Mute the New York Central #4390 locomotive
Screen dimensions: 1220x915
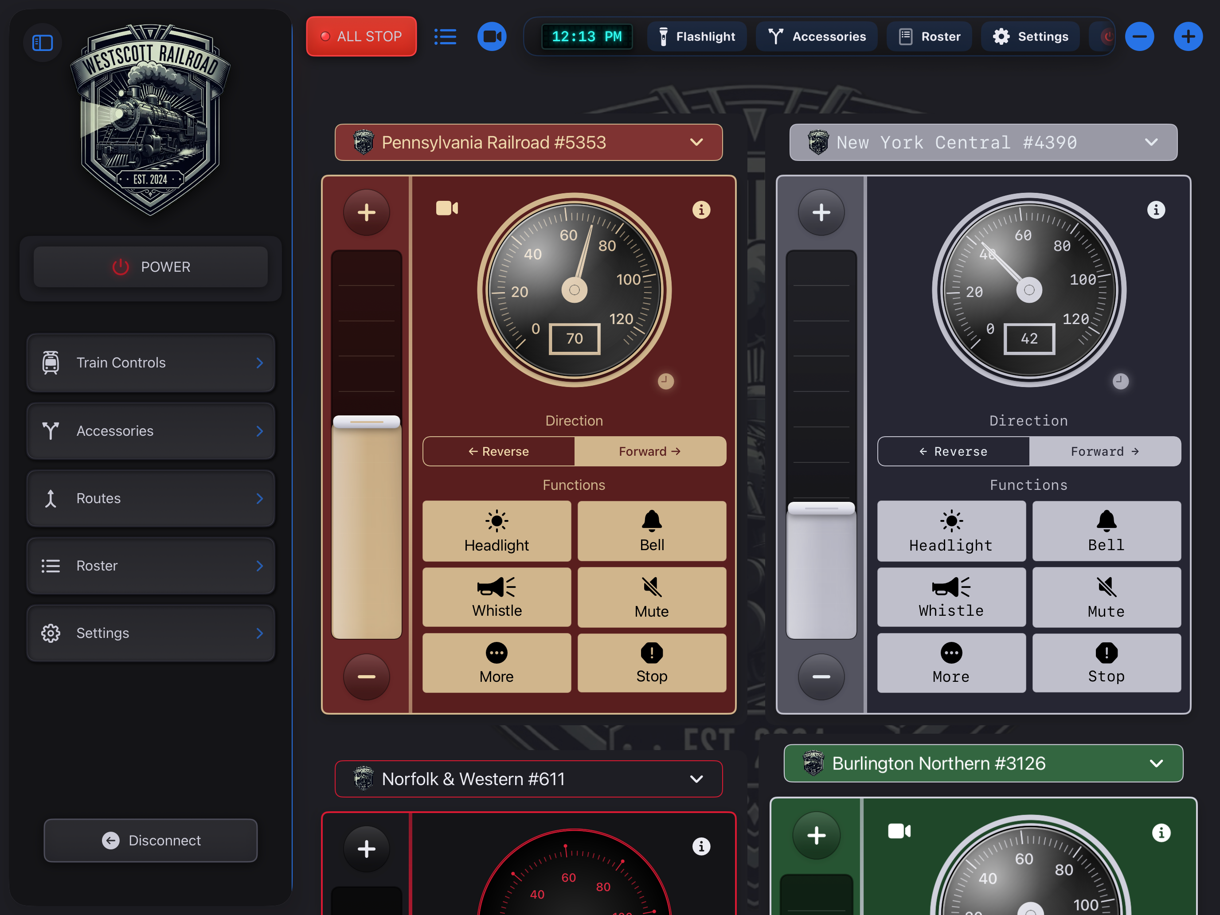tap(1107, 597)
